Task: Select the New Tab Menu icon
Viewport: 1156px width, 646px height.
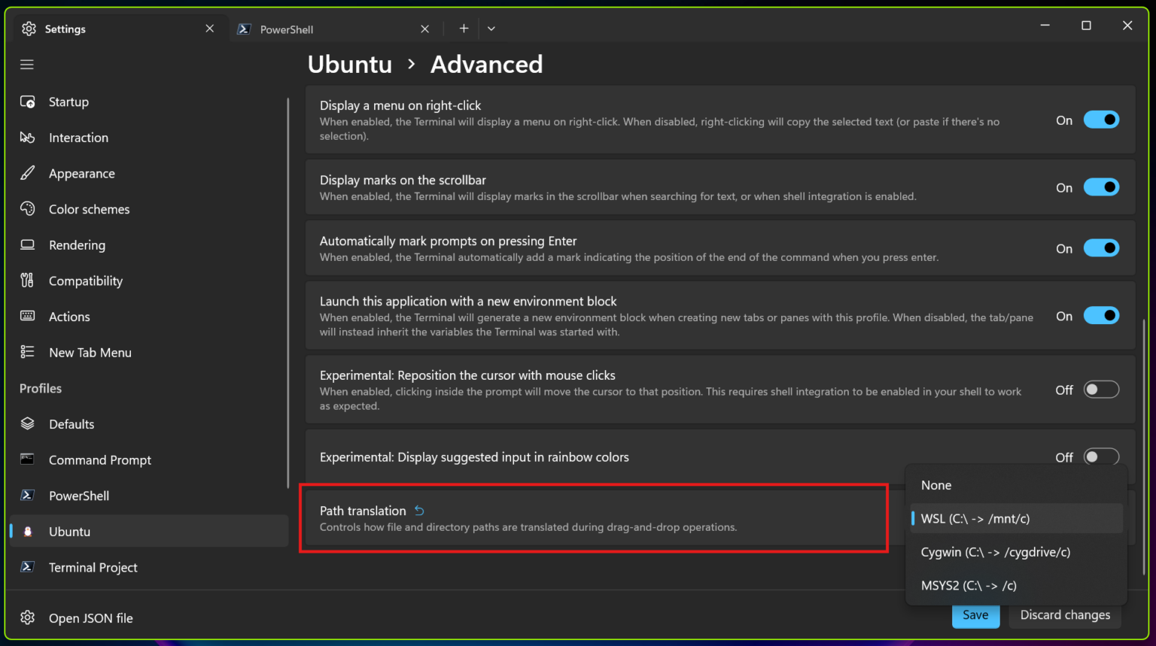Action: 28,352
